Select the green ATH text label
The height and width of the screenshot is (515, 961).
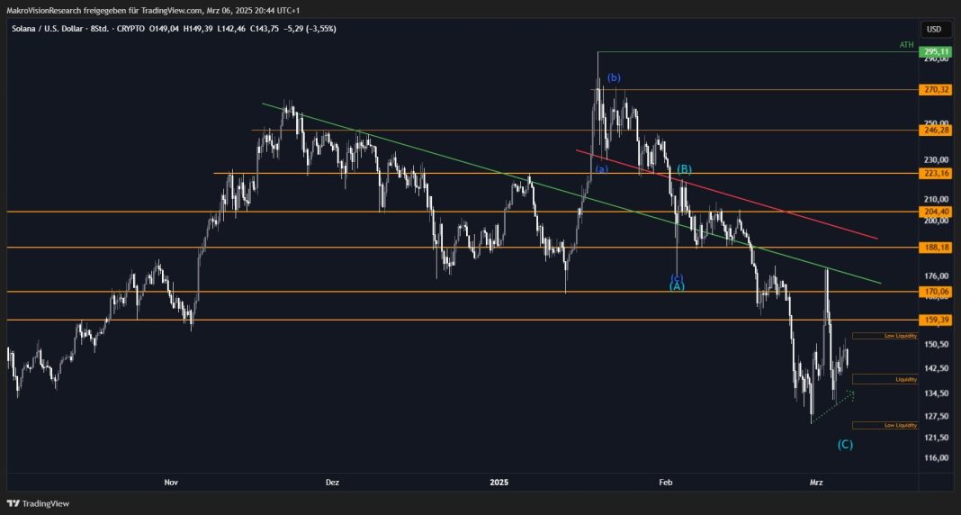[905, 44]
